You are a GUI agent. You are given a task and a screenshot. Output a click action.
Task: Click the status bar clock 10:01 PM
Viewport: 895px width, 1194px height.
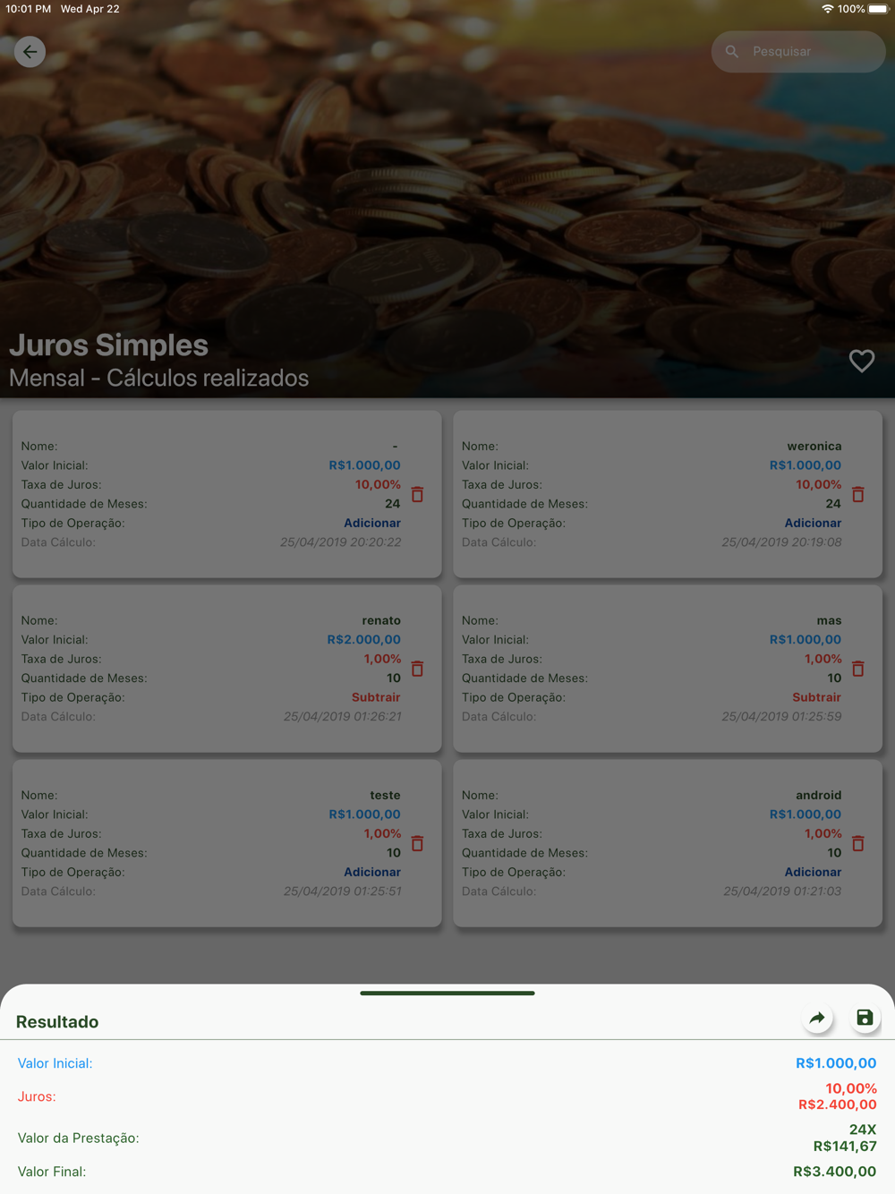29,9
